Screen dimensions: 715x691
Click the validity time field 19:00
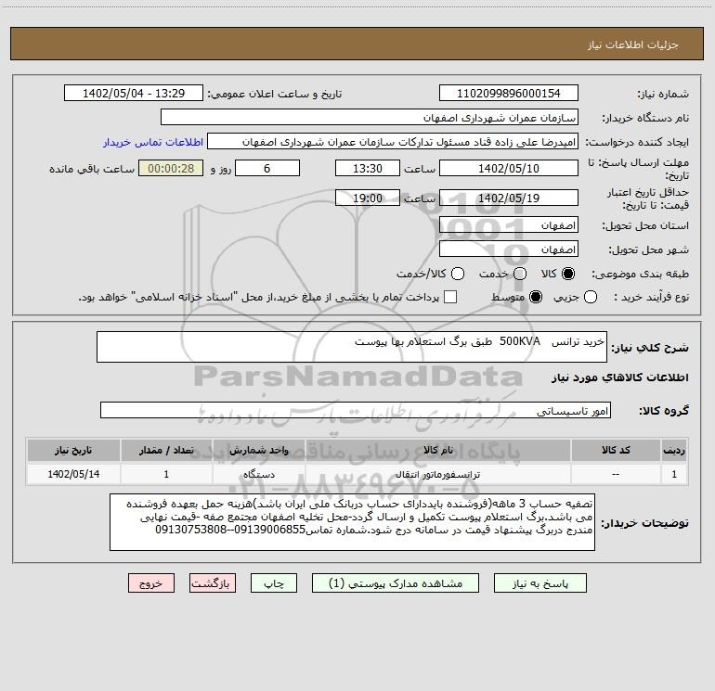368,198
